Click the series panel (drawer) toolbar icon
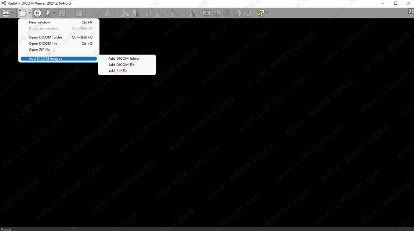 coord(6,13)
